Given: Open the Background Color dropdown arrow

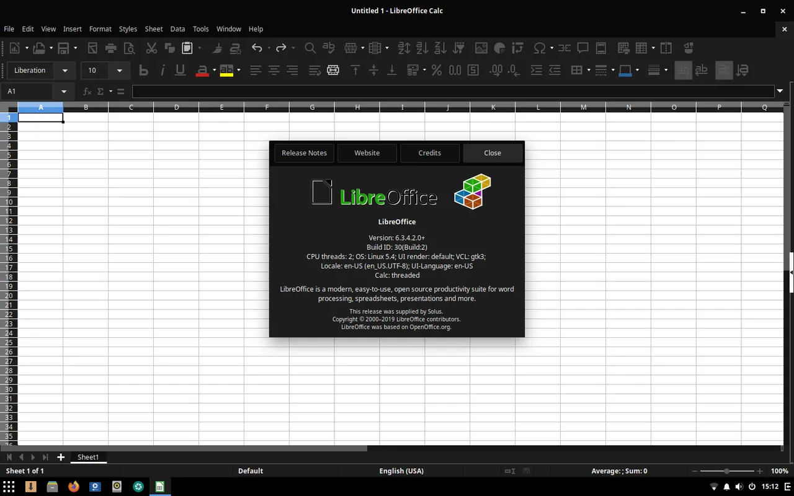Looking at the screenshot, I should [x=637, y=70].
